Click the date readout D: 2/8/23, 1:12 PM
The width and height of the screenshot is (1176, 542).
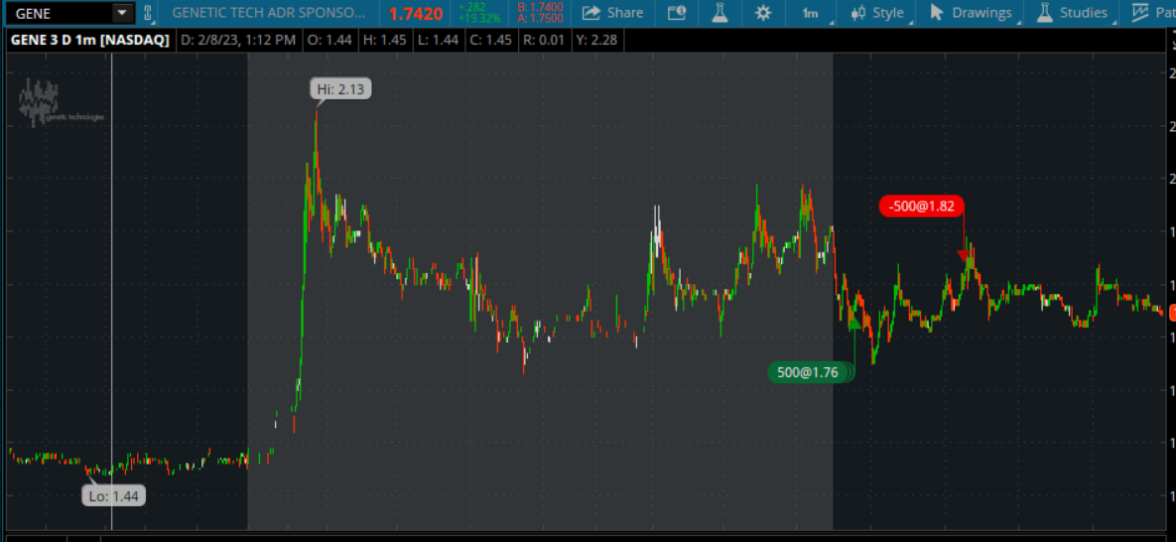click(238, 40)
